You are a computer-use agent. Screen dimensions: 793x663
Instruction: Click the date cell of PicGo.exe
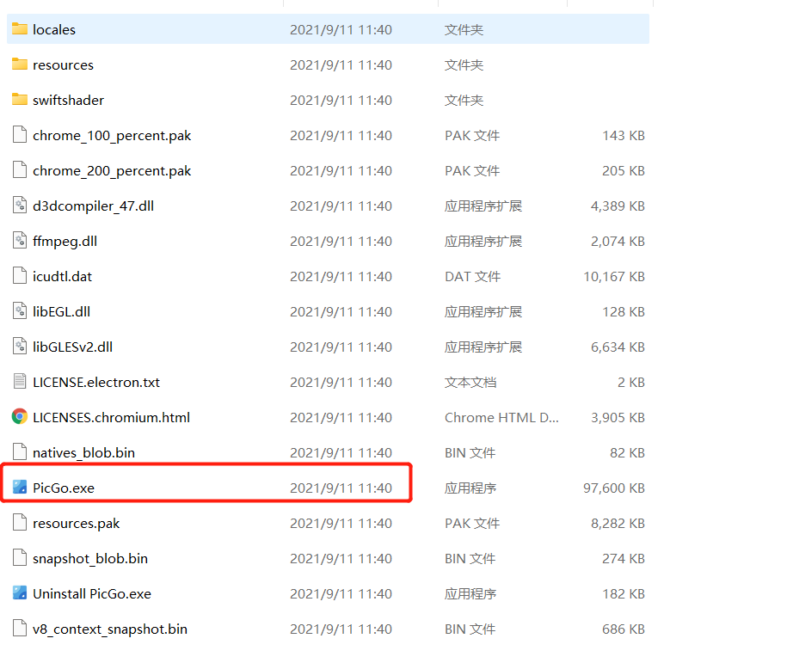coord(341,488)
